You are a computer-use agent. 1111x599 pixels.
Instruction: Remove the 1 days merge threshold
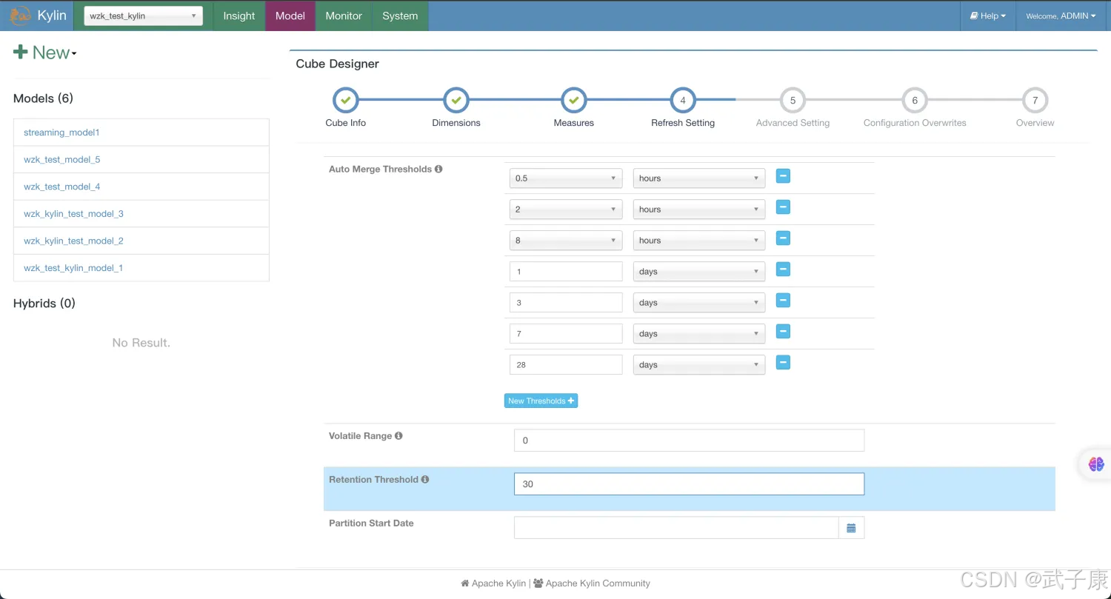click(x=783, y=270)
